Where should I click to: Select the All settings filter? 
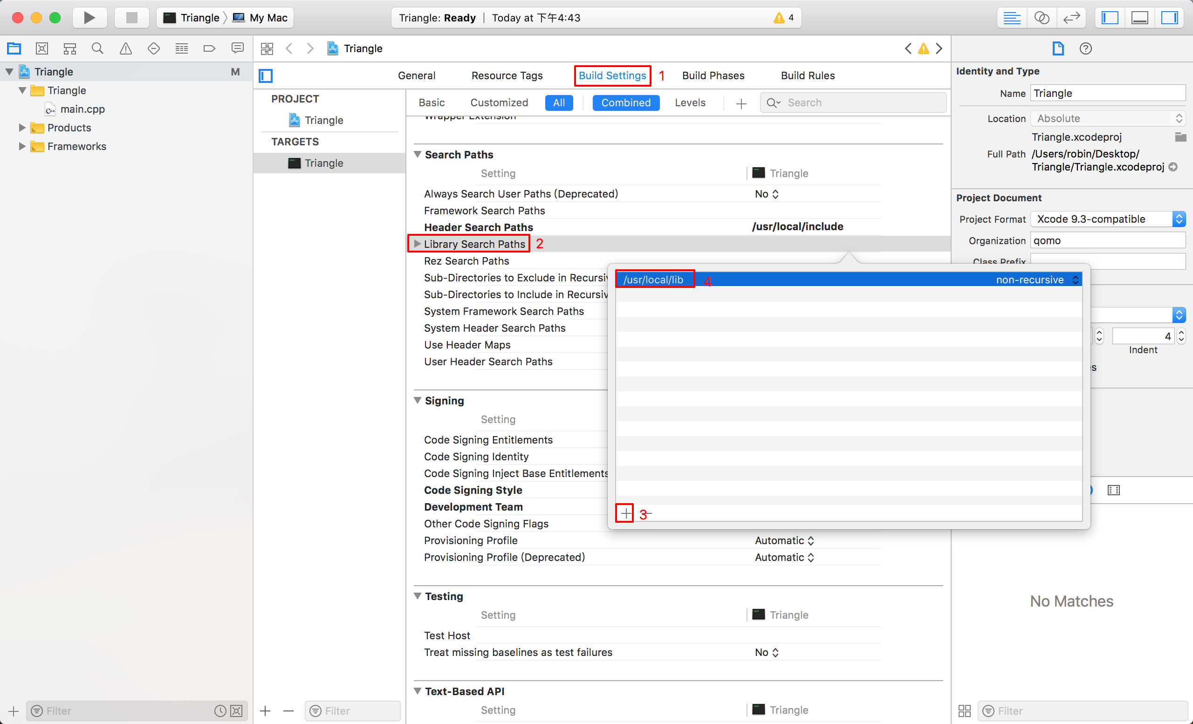click(x=559, y=102)
